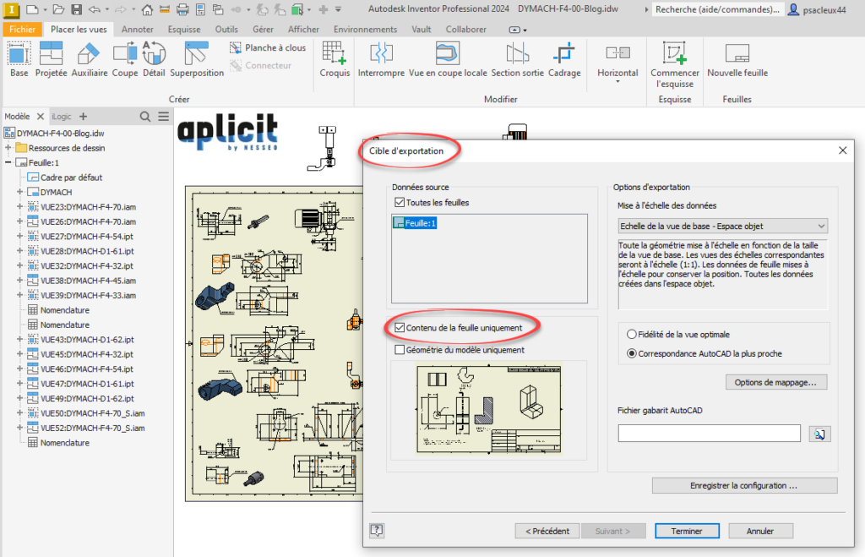Click the Fichier gabarit AutoCAD text field
The width and height of the screenshot is (865, 557).
[x=710, y=433]
